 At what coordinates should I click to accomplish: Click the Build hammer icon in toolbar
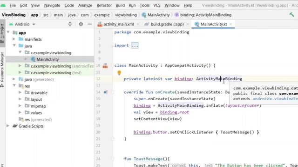(292, 14)
